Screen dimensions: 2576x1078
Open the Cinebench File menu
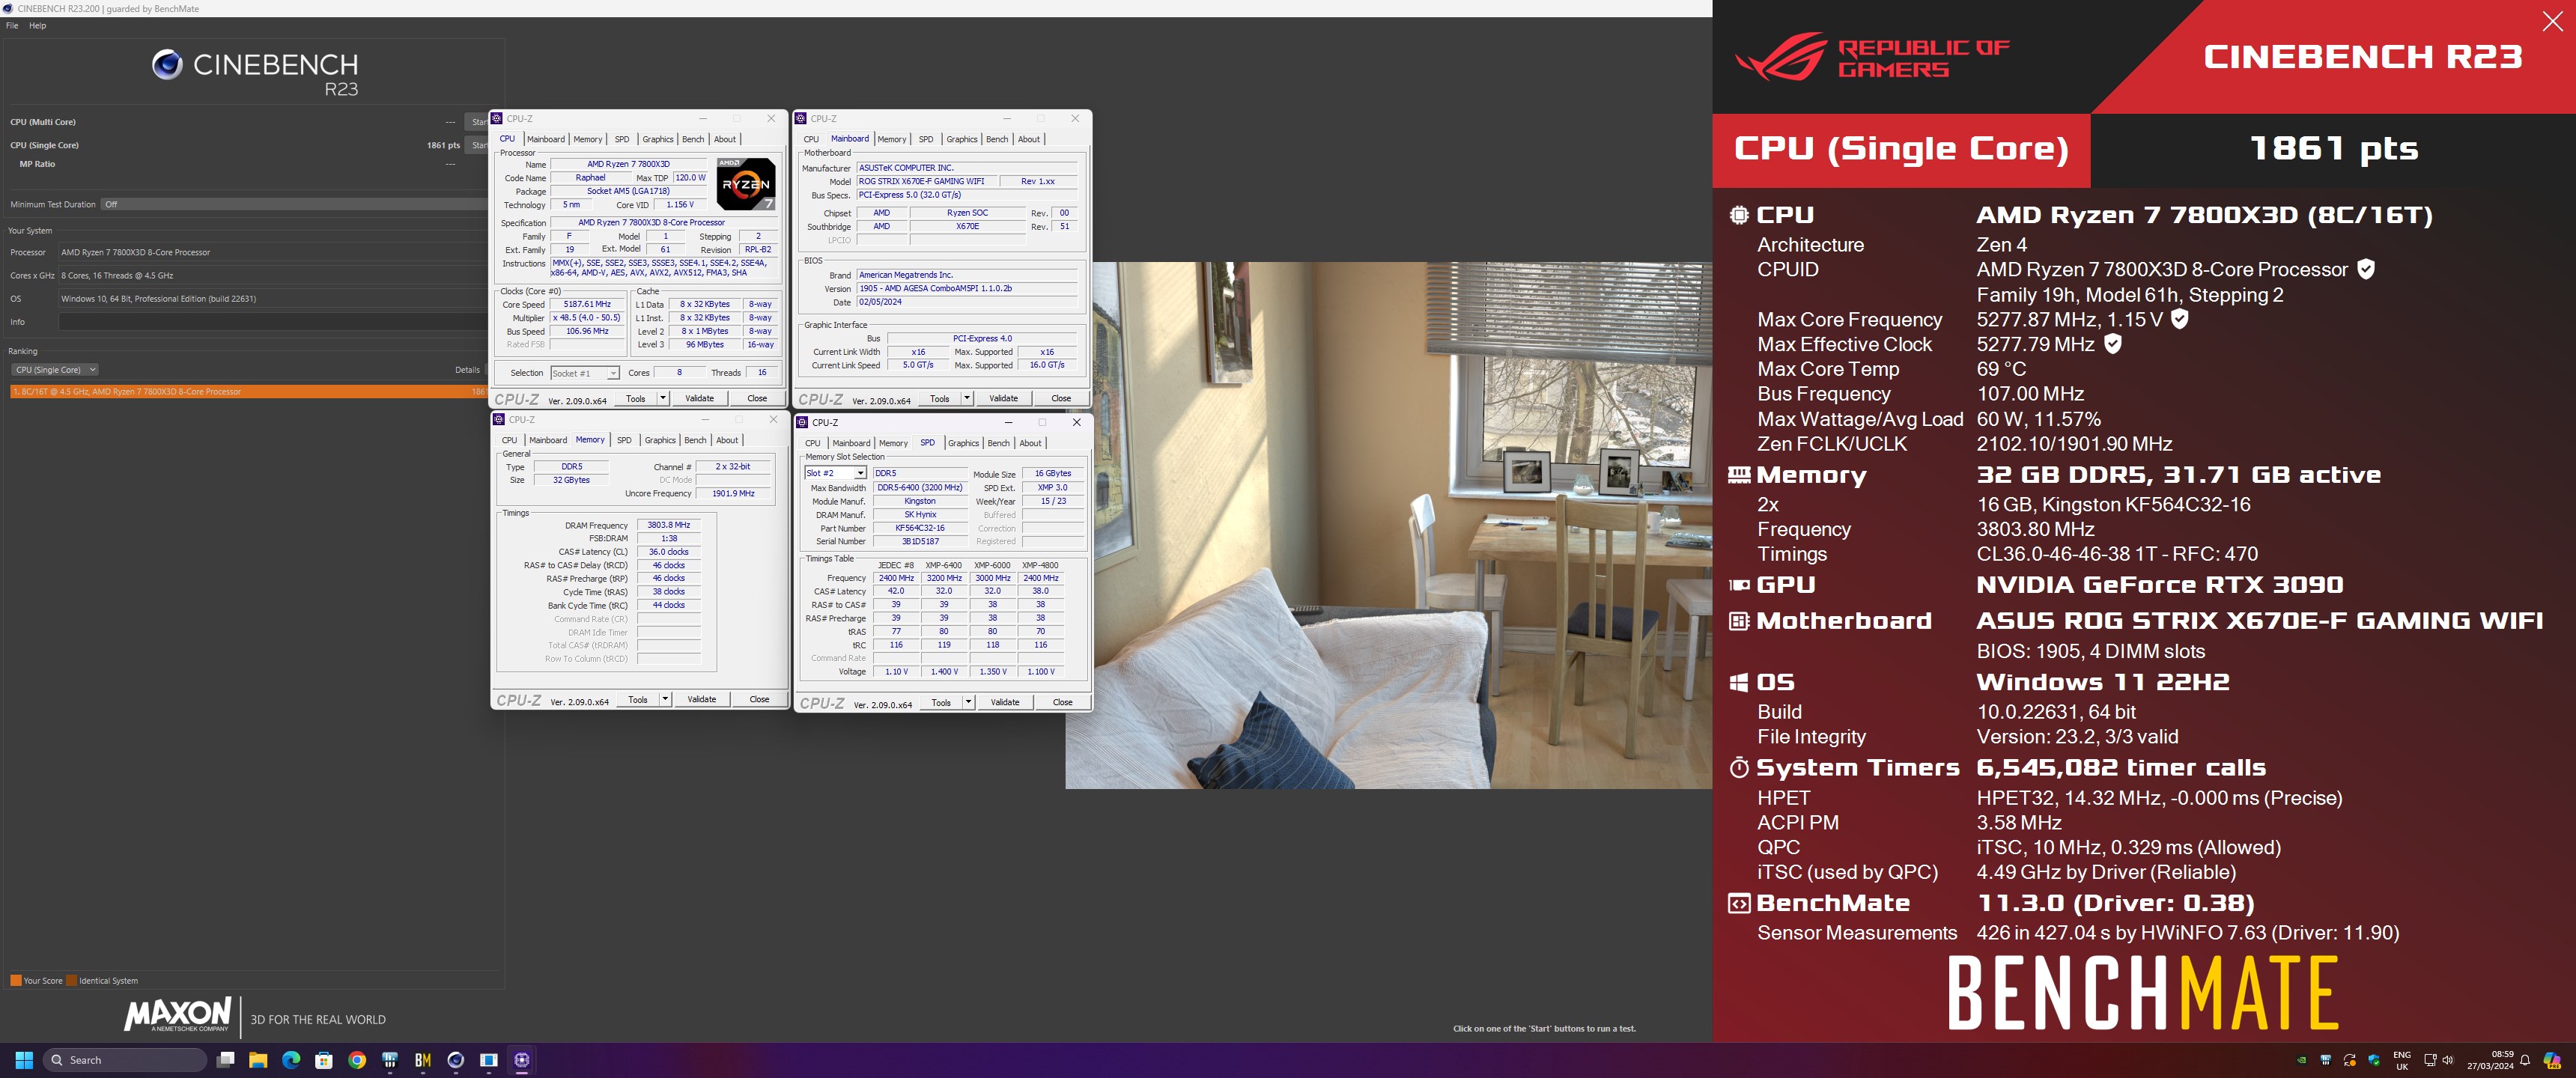pyautogui.click(x=12, y=26)
